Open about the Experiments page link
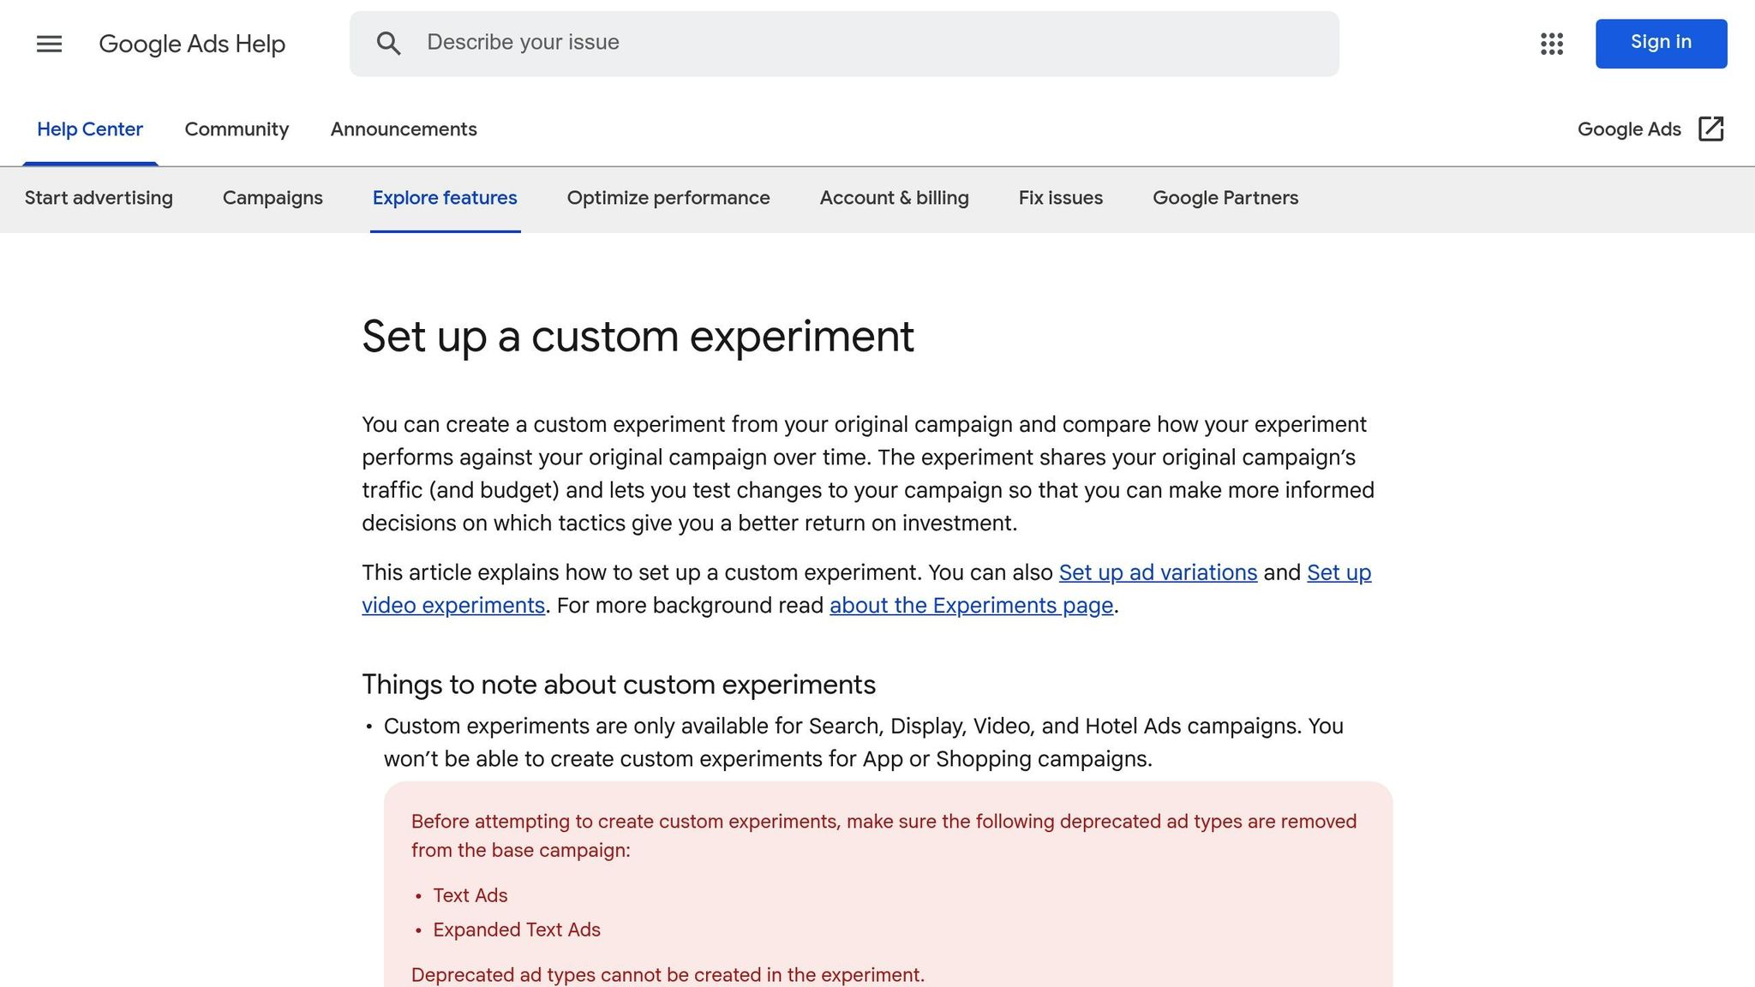Image resolution: width=1755 pixels, height=987 pixels. [971, 606]
